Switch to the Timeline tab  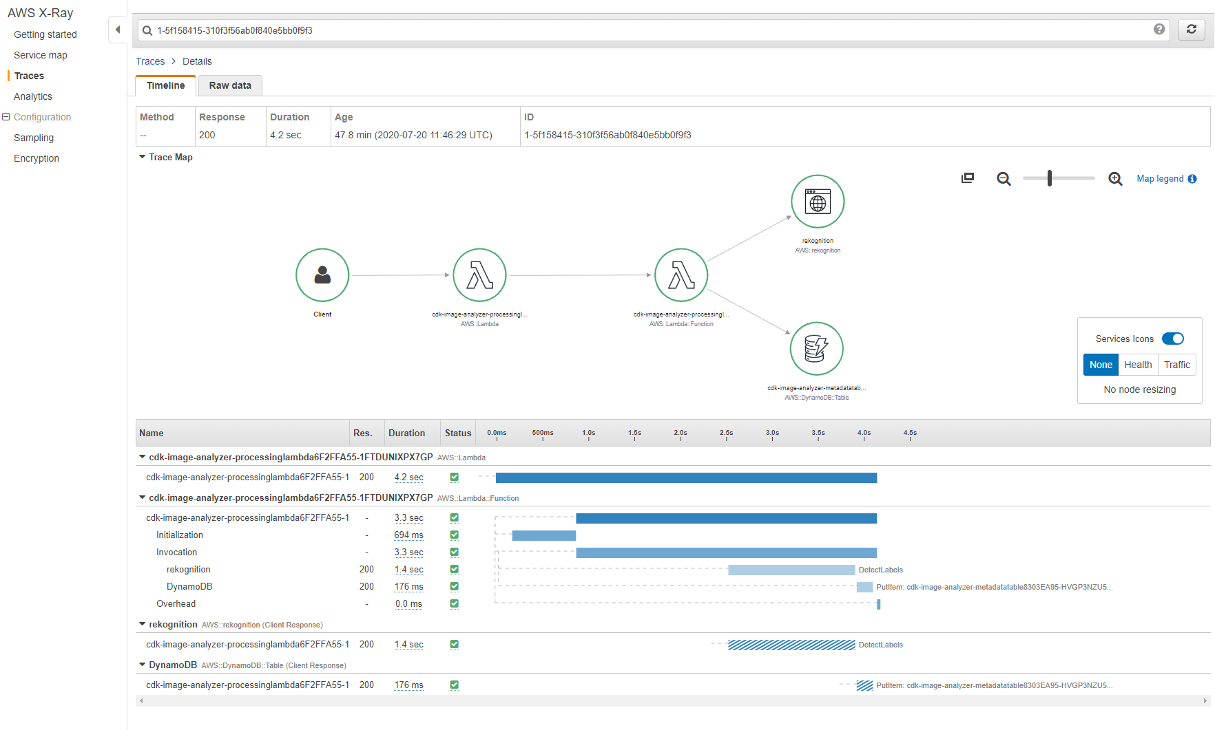click(x=166, y=85)
